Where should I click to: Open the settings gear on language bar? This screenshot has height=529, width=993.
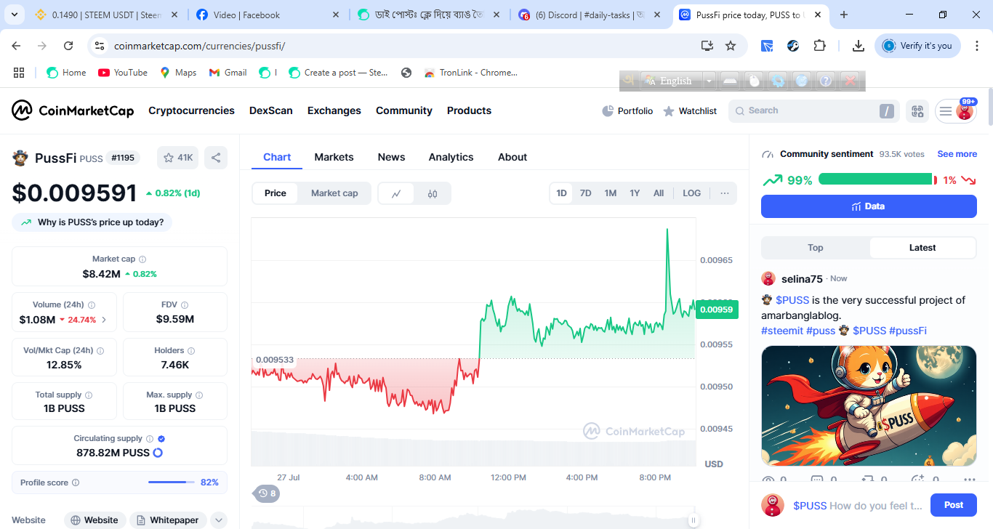[x=778, y=81]
